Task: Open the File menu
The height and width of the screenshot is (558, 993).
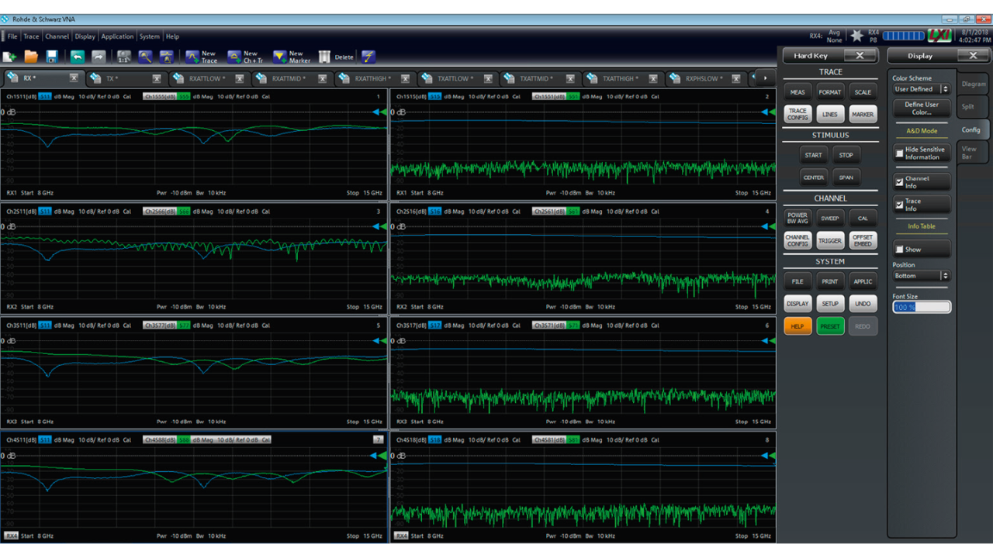Action: [12, 36]
